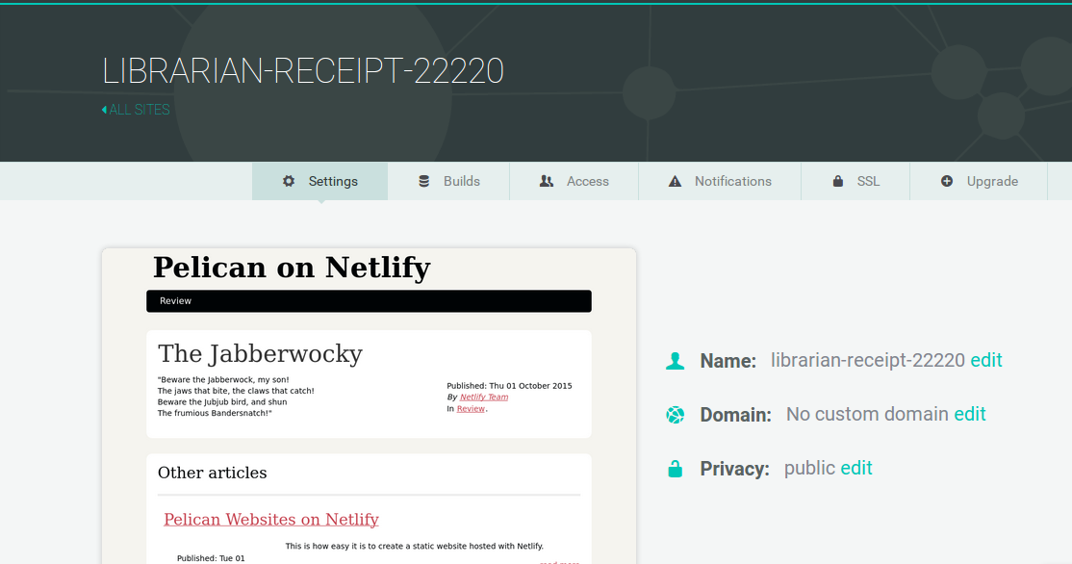
Task: Switch to the Builds tab
Action: pyautogui.click(x=448, y=181)
